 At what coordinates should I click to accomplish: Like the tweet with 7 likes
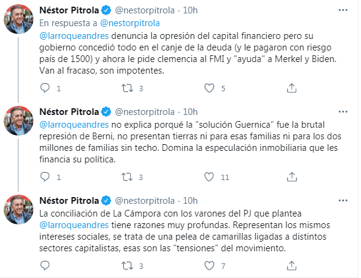tap(209, 266)
